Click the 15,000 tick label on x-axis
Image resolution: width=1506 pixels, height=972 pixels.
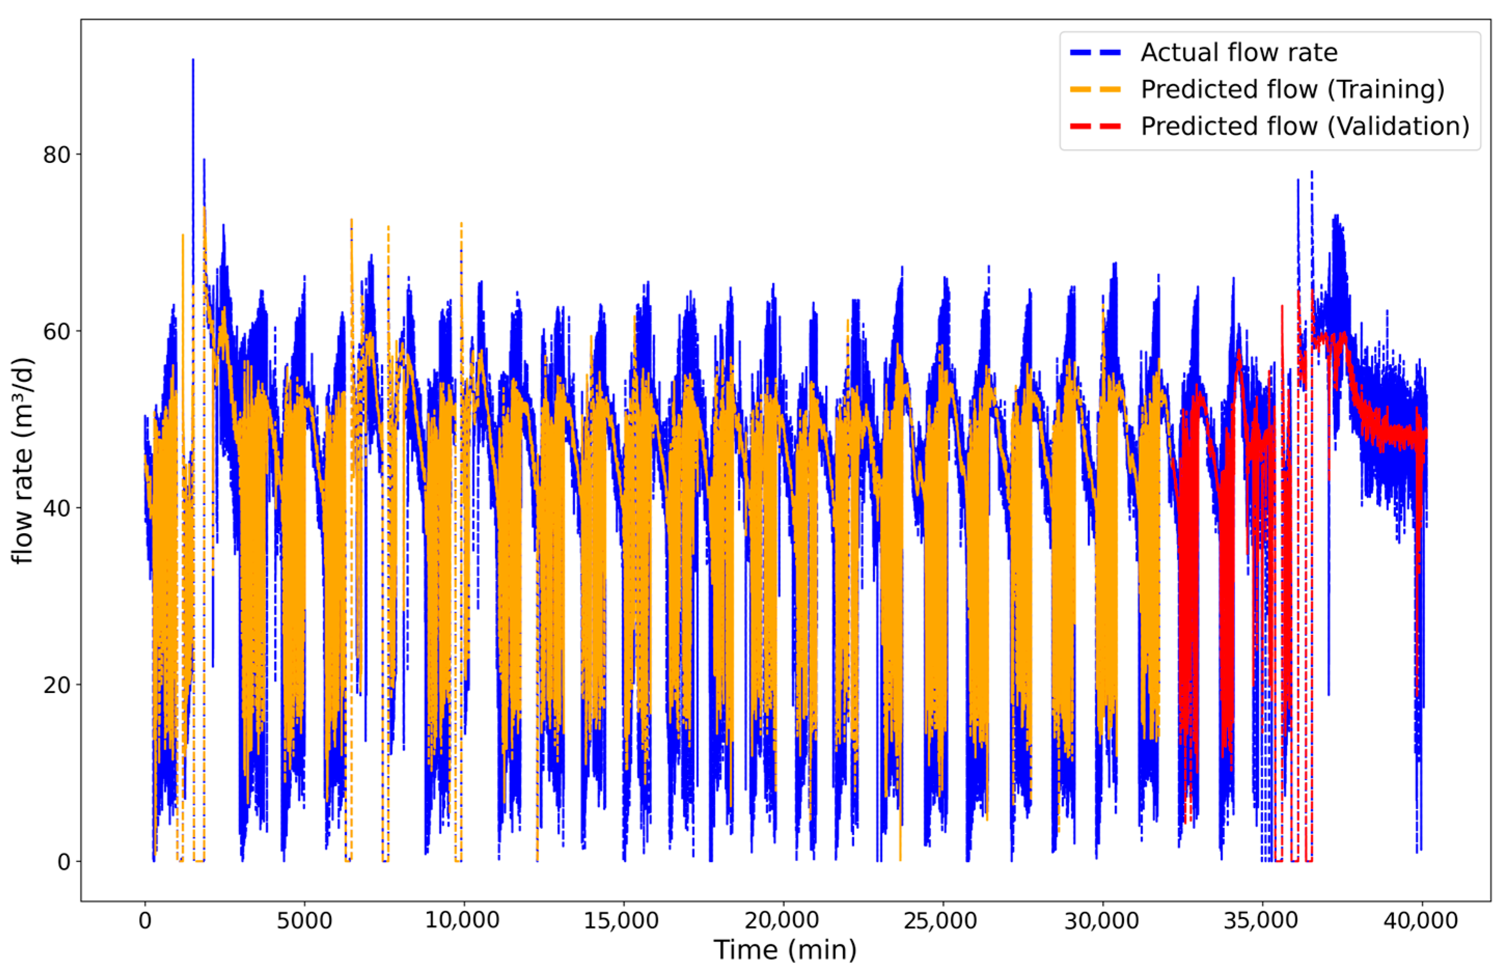coord(623,921)
